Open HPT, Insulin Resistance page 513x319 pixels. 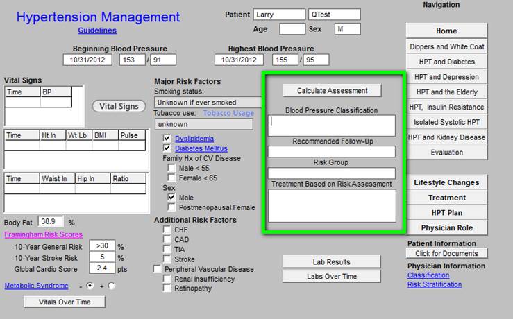pyautogui.click(x=446, y=107)
